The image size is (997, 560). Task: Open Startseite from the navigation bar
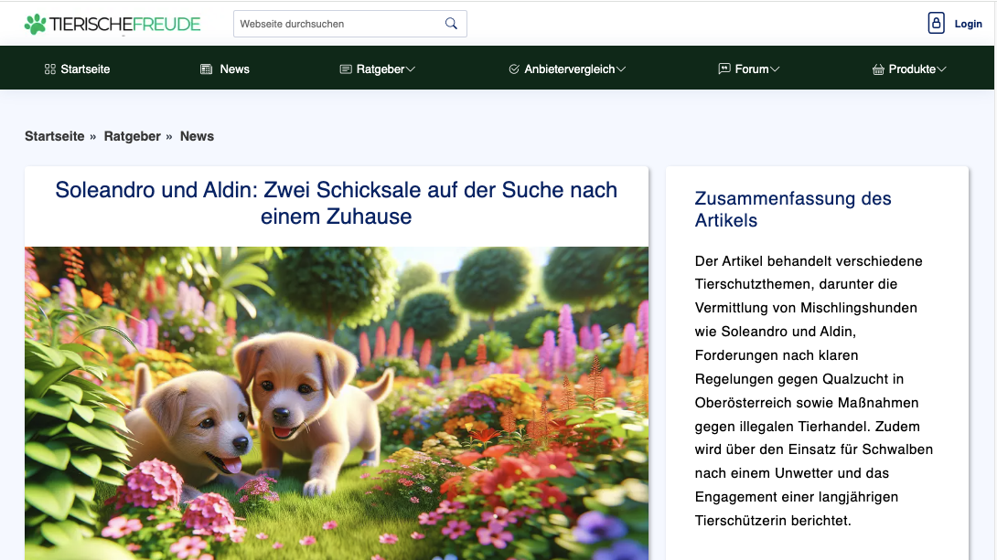tap(84, 68)
